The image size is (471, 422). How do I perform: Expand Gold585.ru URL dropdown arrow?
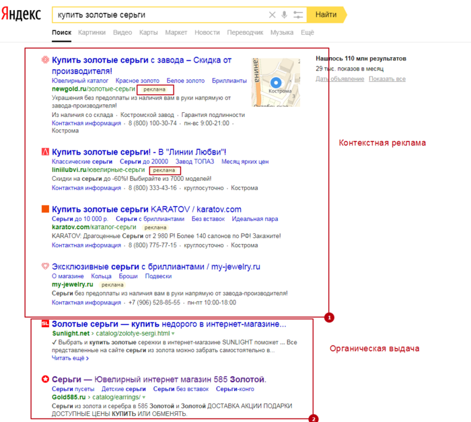pos(144,397)
